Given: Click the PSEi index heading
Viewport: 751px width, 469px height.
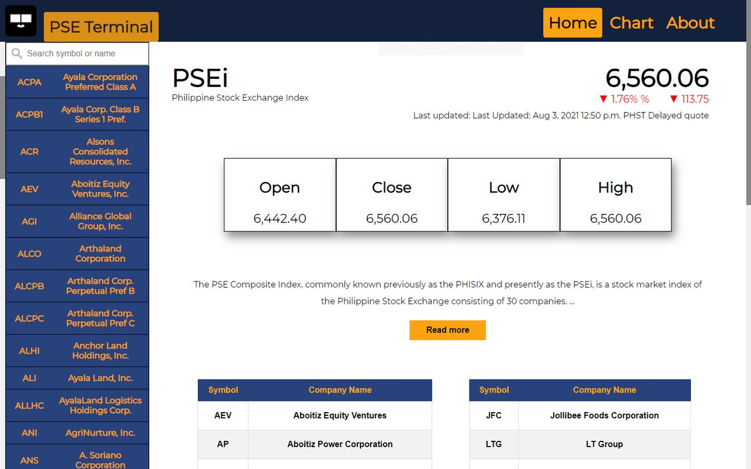Looking at the screenshot, I should point(200,78).
